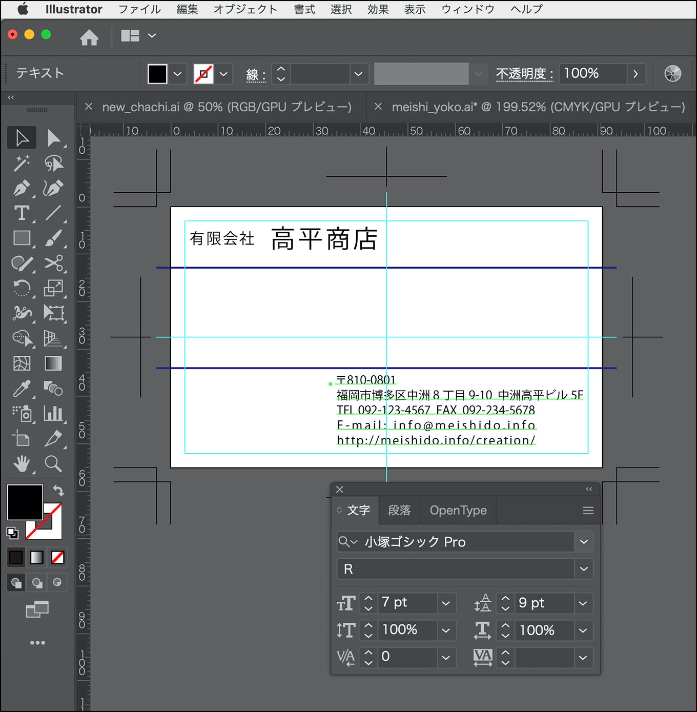The image size is (697, 712).
Task: Open workspace layout switcher dropdown
Action: click(x=152, y=35)
